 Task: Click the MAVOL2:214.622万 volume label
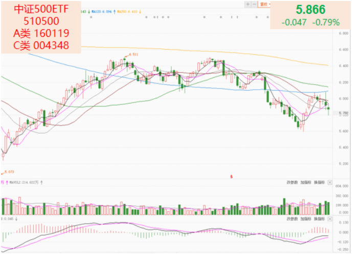24,183
